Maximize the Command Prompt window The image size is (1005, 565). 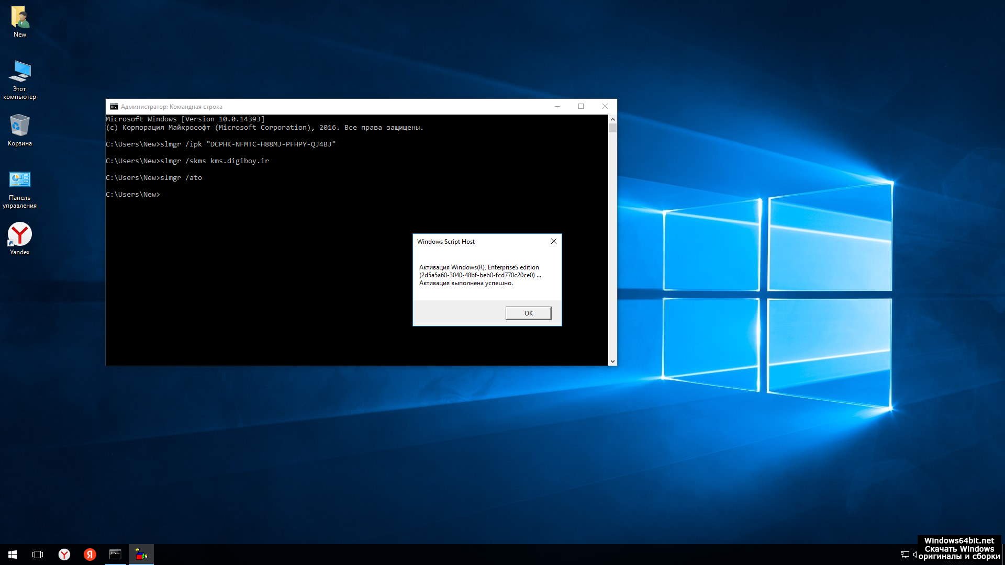(x=581, y=106)
